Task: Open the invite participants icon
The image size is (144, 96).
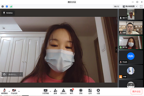Action: [x=55, y=91]
